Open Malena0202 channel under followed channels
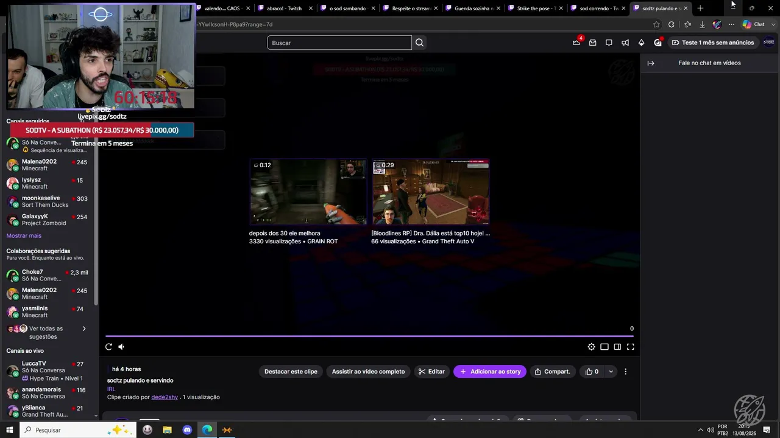 (49, 165)
